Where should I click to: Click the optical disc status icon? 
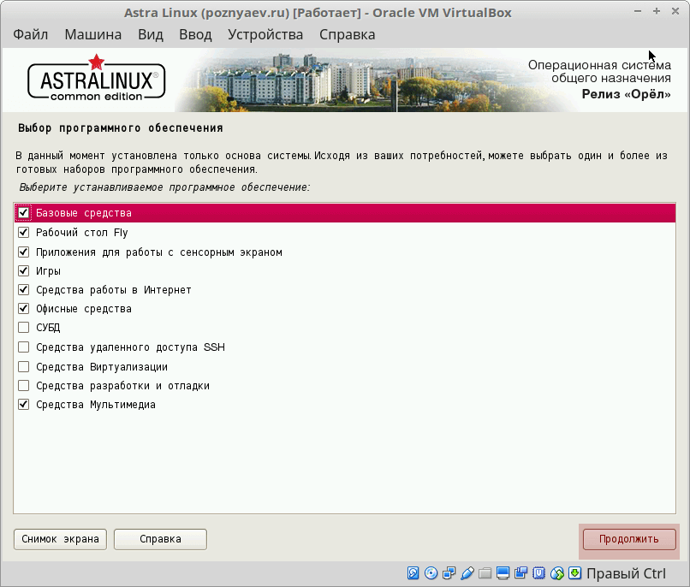point(431,573)
